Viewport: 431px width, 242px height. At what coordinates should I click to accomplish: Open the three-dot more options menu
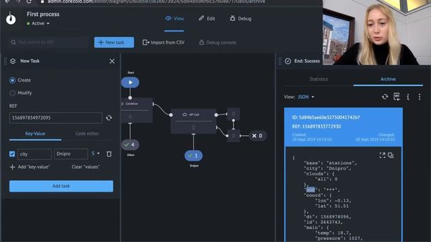pyautogui.click(x=420, y=97)
